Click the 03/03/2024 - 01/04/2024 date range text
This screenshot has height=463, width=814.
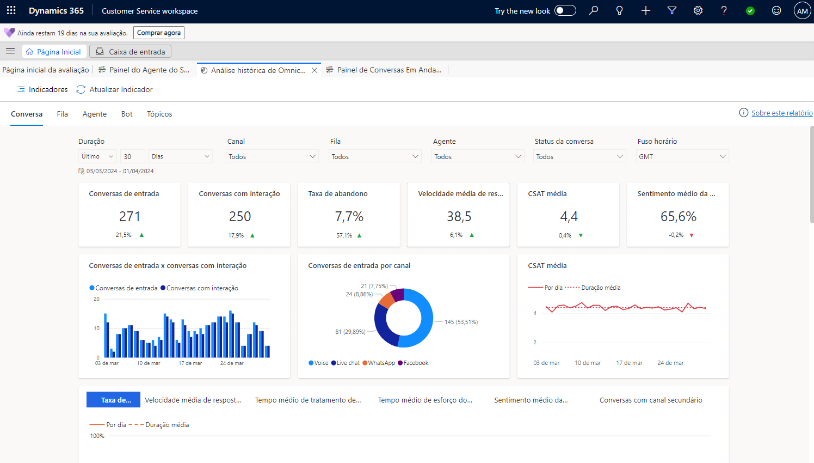point(120,171)
